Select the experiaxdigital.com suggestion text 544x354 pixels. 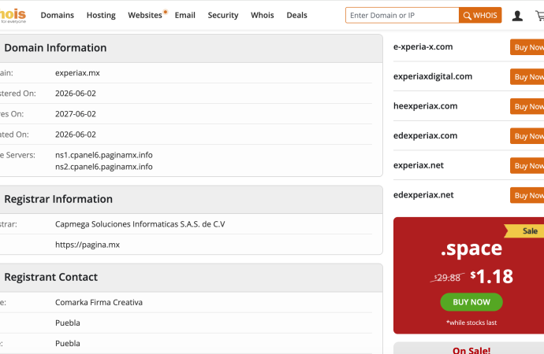pyautogui.click(x=433, y=76)
